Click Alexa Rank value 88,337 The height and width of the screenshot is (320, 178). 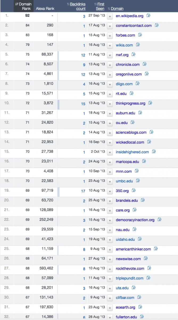[48, 54]
